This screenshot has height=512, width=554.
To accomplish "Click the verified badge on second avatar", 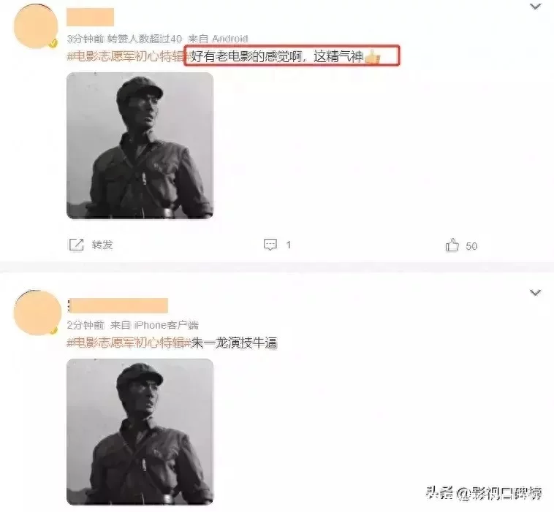I will pos(53,331).
